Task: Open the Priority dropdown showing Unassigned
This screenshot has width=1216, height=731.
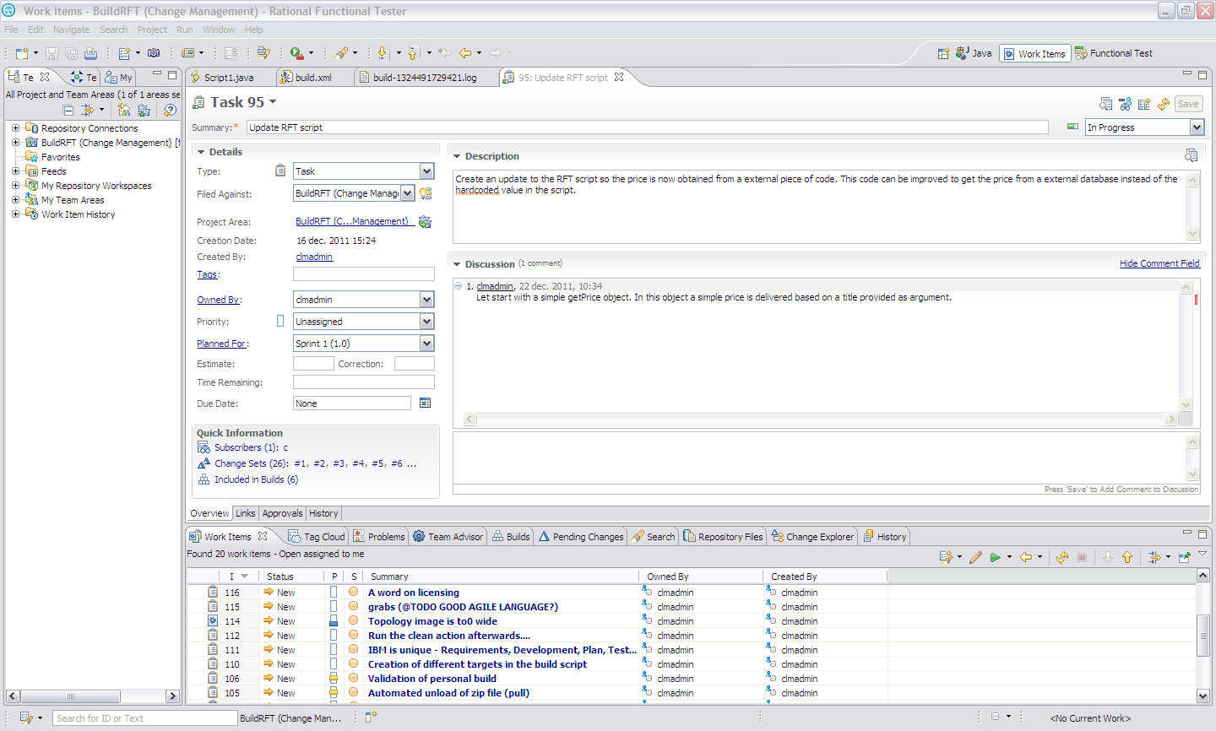Action: point(426,322)
